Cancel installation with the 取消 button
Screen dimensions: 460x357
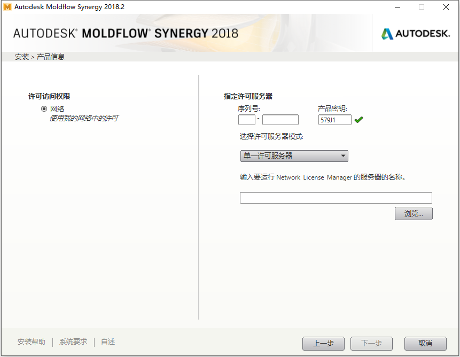coord(425,344)
